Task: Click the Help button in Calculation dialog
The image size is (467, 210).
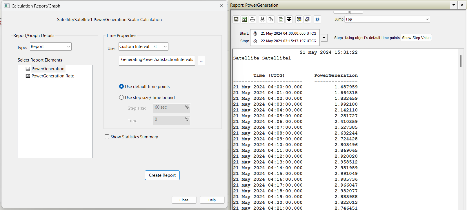Action: pyautogui.click(x=212, y=200)
